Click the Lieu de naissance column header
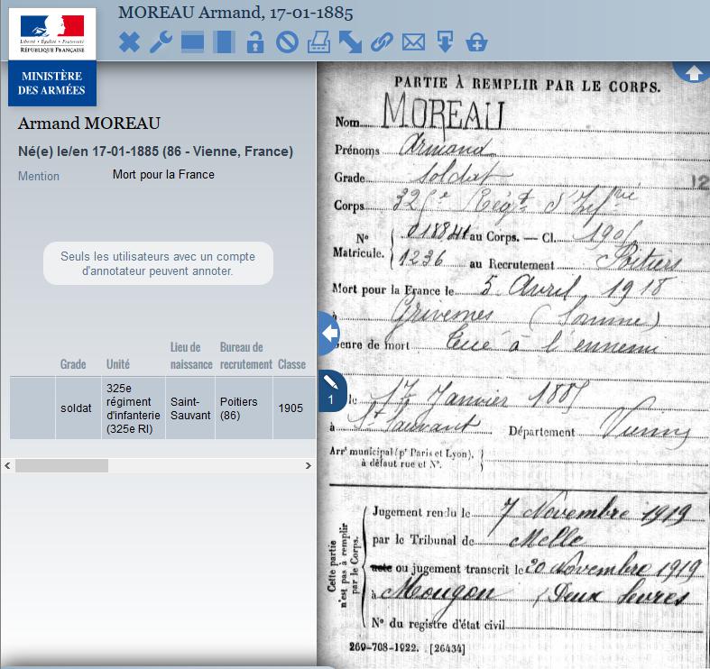 (x=191, y=356)
